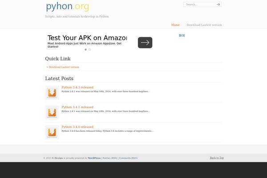Open the Python 3.4.1 released post

pos(77,107)
